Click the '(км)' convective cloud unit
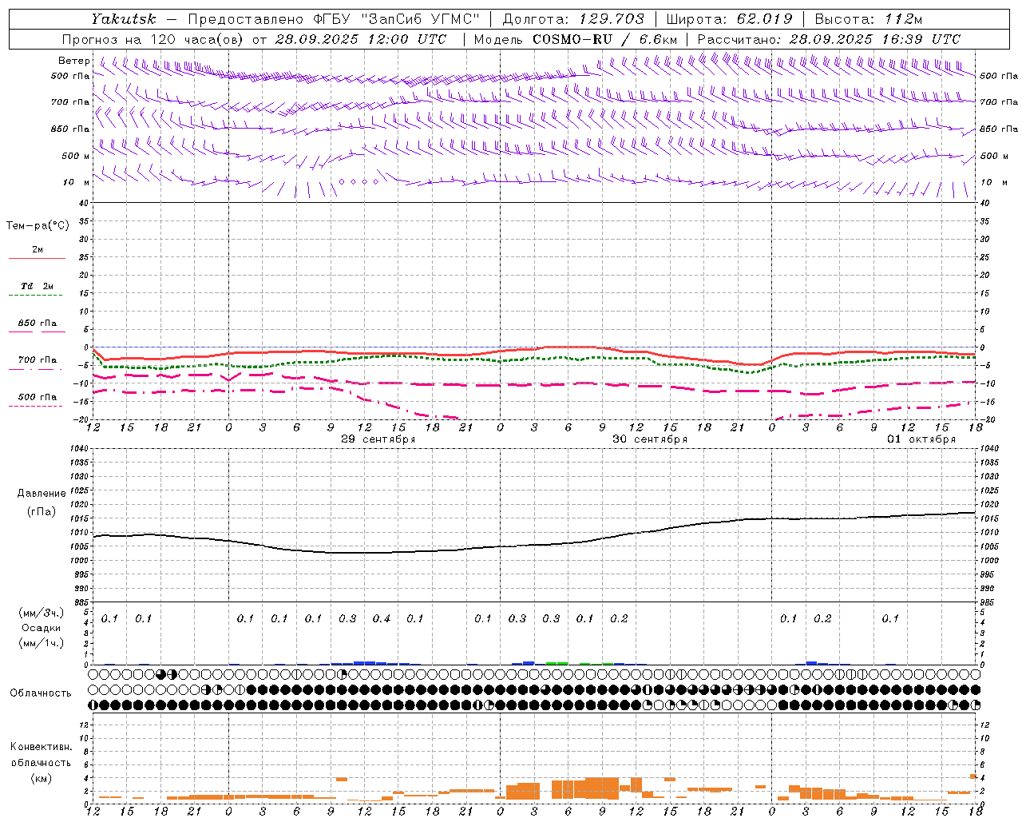This screenshot has width=1022, height=818. tap(42, 778)
